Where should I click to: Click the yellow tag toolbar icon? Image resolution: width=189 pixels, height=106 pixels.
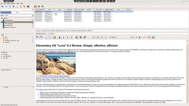tap(25, 6)
